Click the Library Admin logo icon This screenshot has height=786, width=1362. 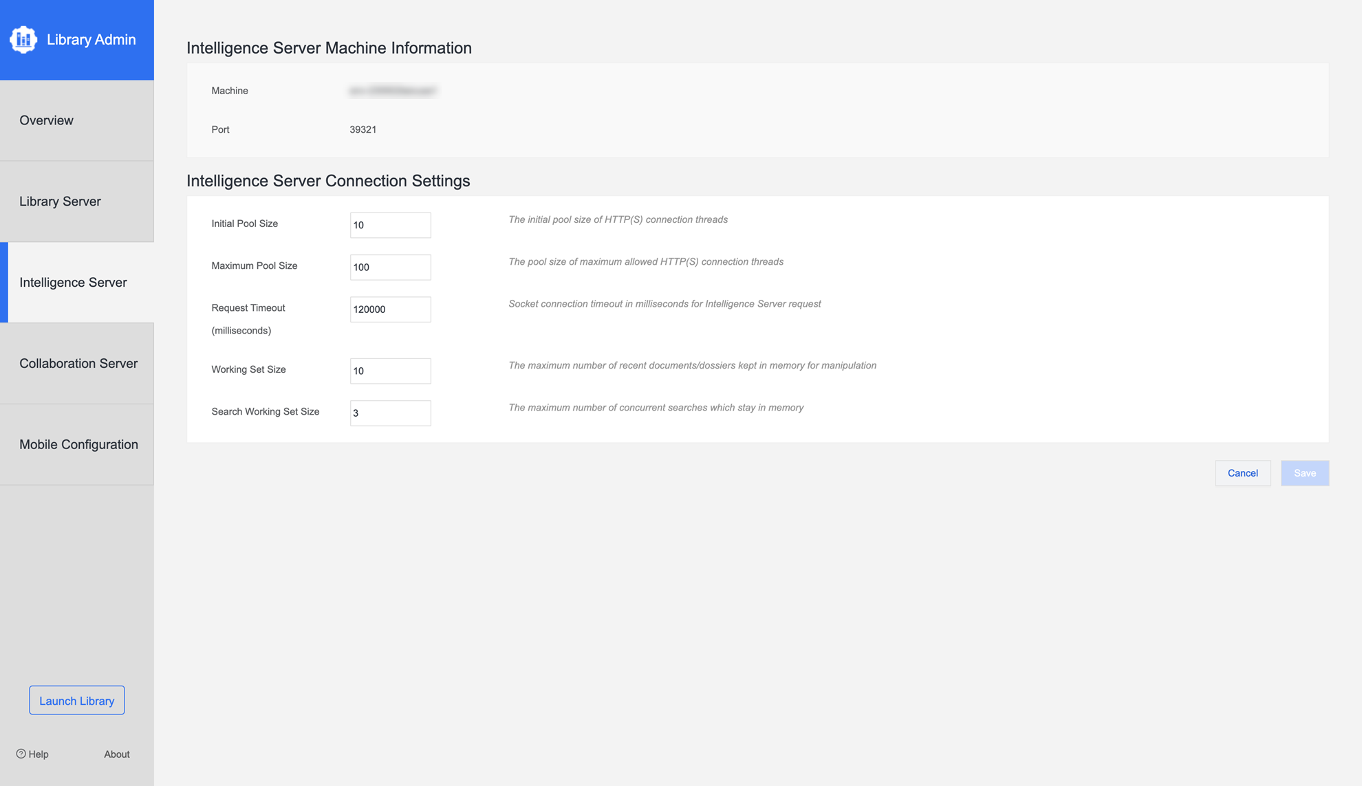tap(23, 40)
